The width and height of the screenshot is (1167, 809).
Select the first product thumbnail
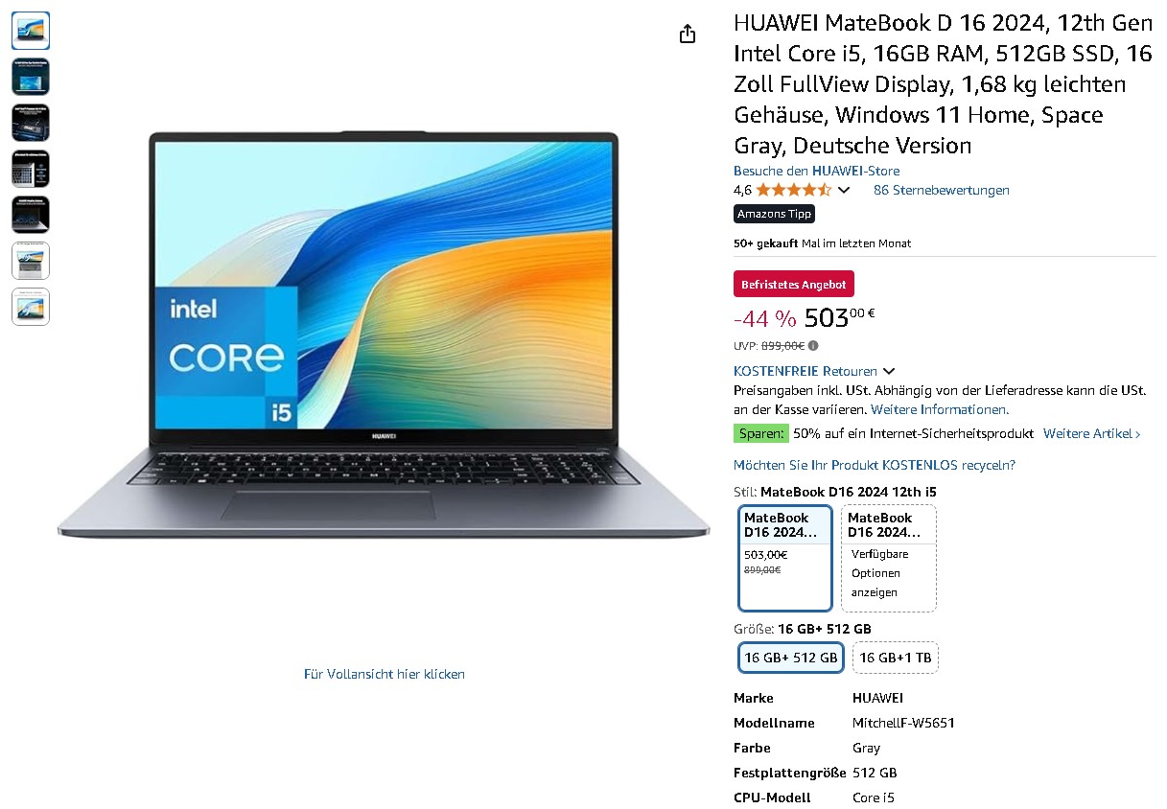pos(31,31)
